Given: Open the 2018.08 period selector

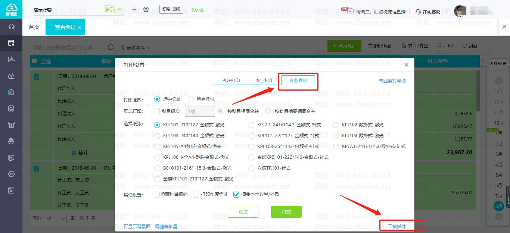Looking at the screenshot, I should click(498, 63).
